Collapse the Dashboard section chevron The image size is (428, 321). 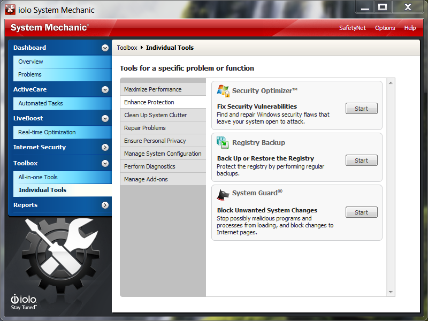pyautogui.click(x=105, y=48)
